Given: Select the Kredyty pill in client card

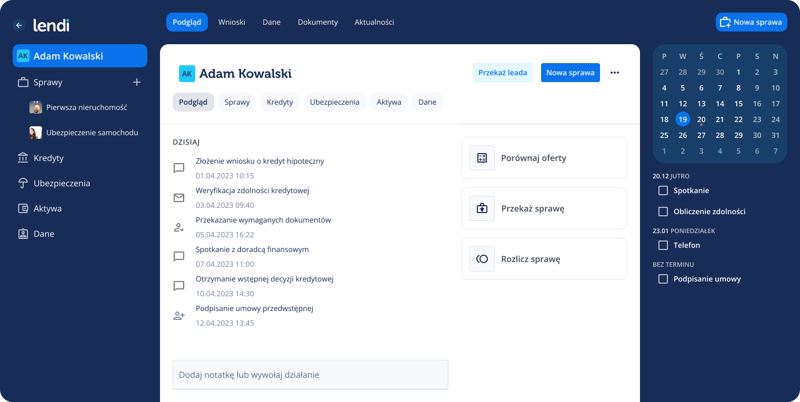Looking at the screenshot, I should (x=280, y=102).
